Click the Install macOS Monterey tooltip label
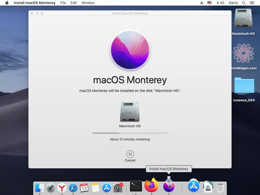This screenshot has width=260, height=195. (169, 169)
